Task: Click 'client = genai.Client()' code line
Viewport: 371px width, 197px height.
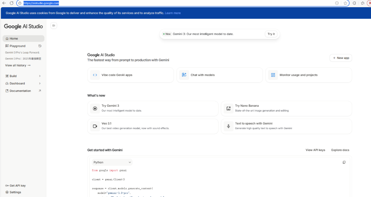Action: coord(108,179)
